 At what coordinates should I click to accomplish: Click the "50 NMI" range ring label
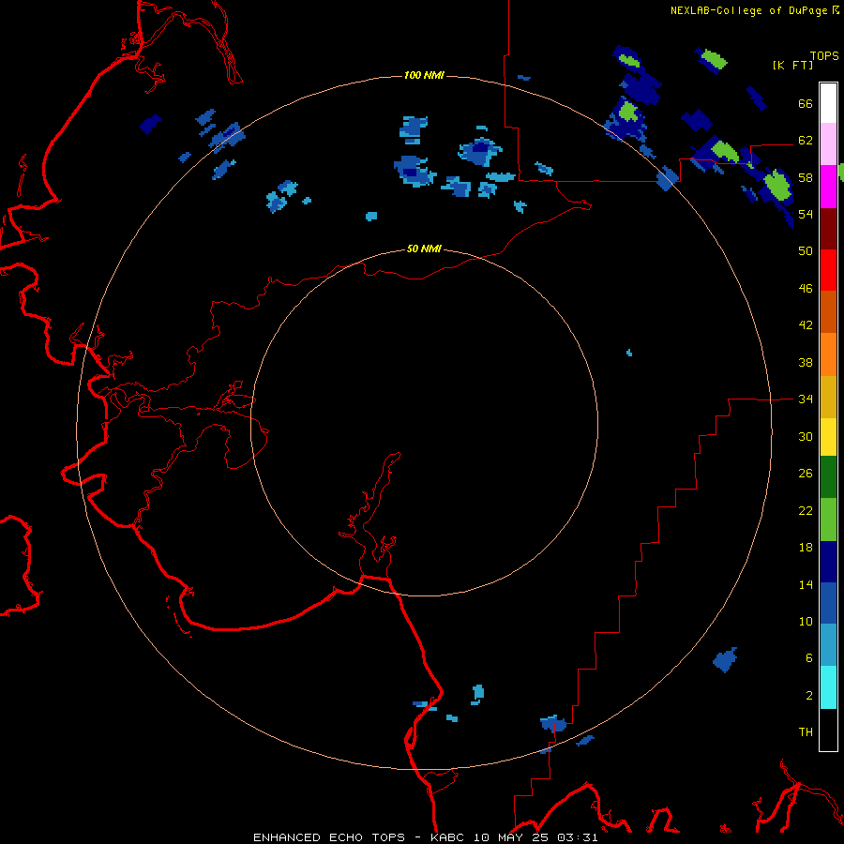[424, 249]
